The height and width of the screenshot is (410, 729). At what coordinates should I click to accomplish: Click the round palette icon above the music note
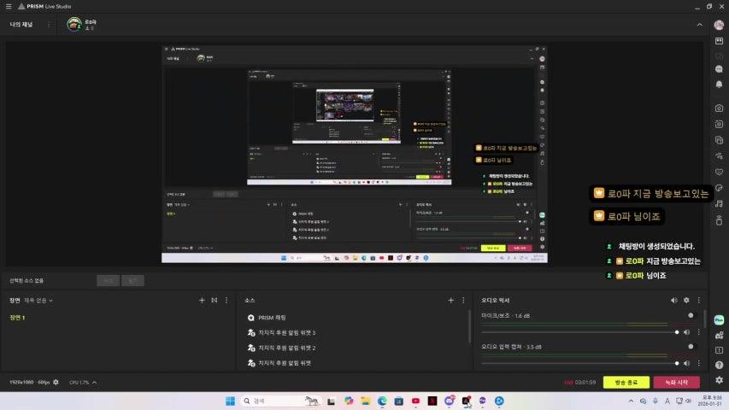pos(719,188)
